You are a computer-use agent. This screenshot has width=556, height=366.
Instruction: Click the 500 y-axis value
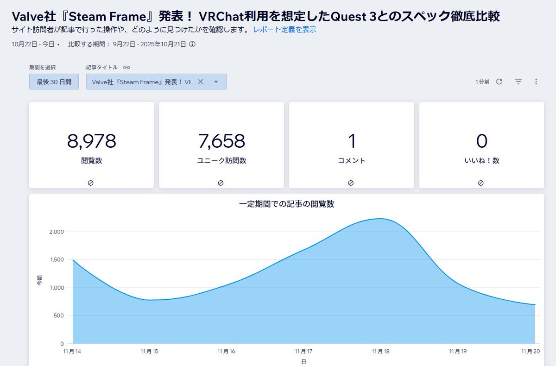coord(58,316)
